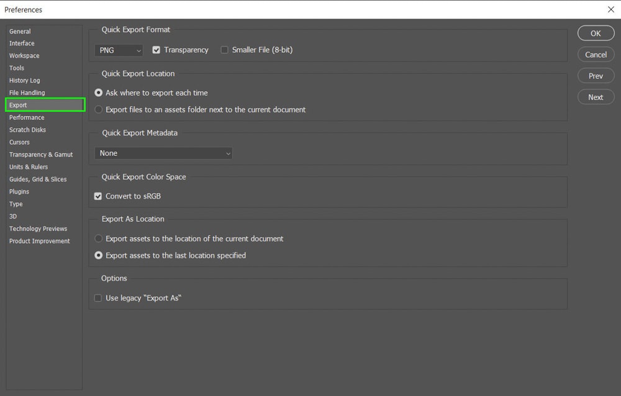Advance to next section with Next

596,97
